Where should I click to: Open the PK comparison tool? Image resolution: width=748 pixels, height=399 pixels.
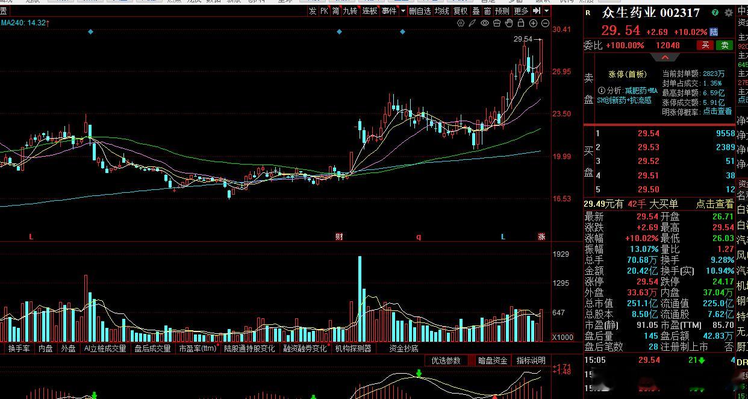pos(324,11)
